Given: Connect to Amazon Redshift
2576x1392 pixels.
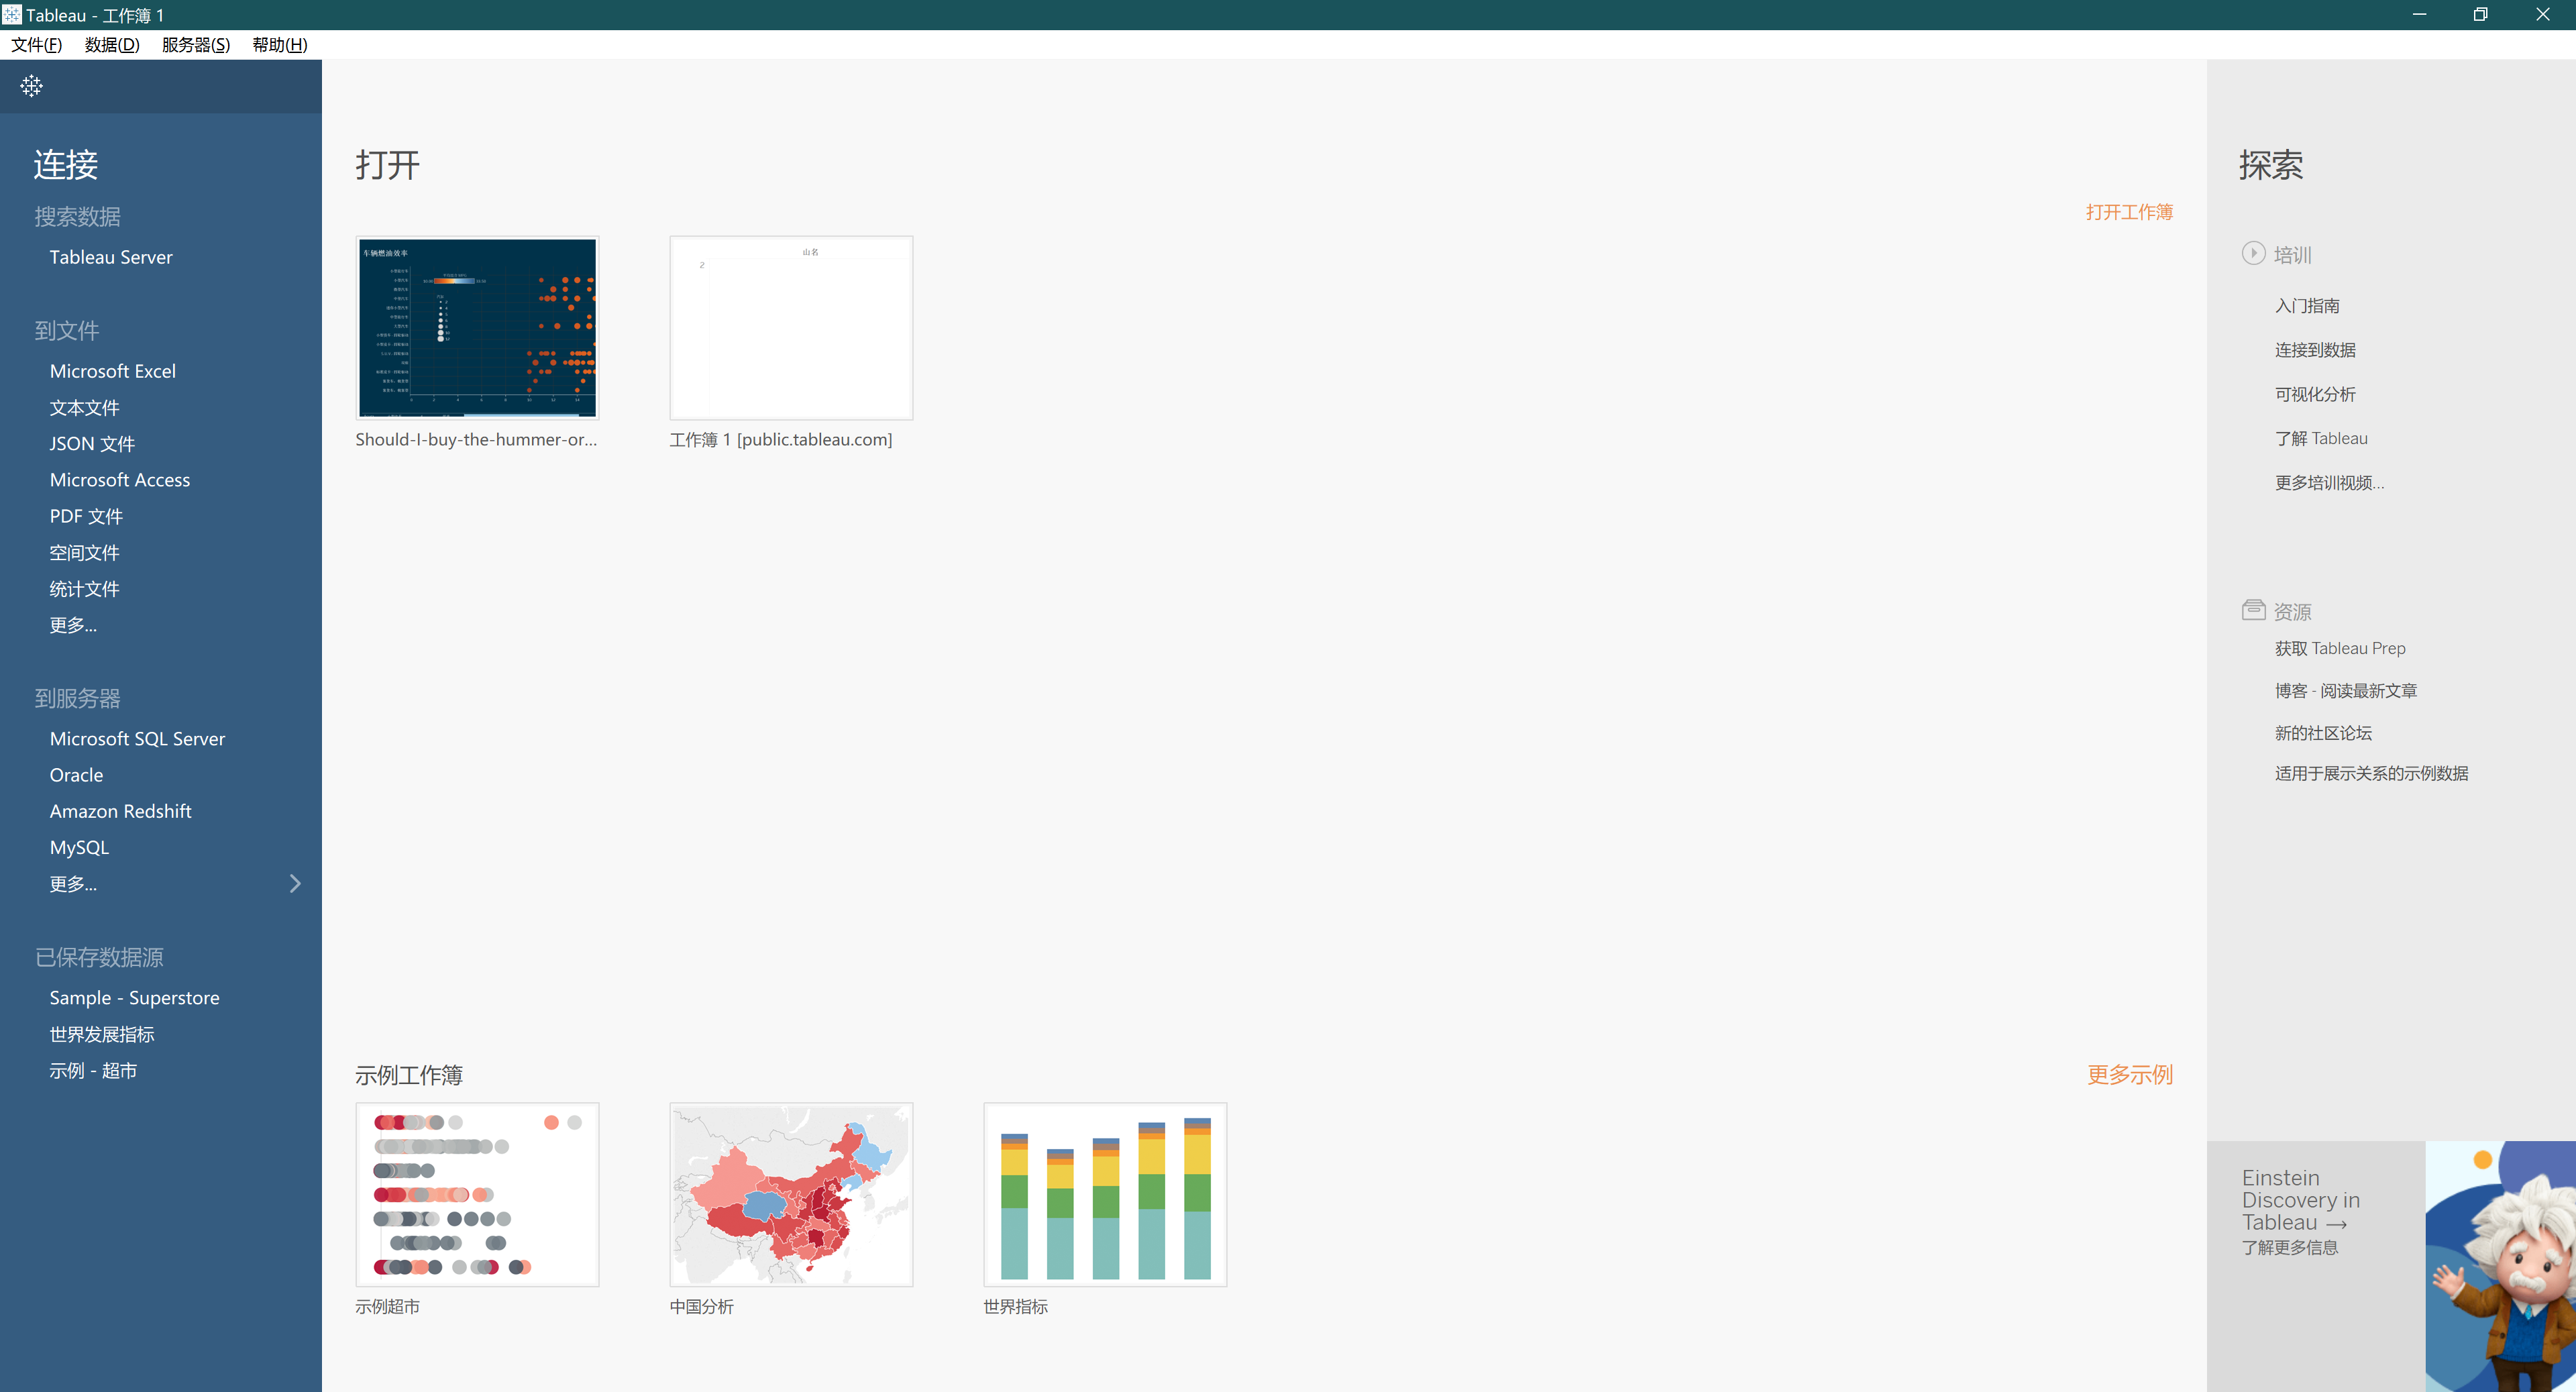Looking at the screenshot, I should (121, 811).
